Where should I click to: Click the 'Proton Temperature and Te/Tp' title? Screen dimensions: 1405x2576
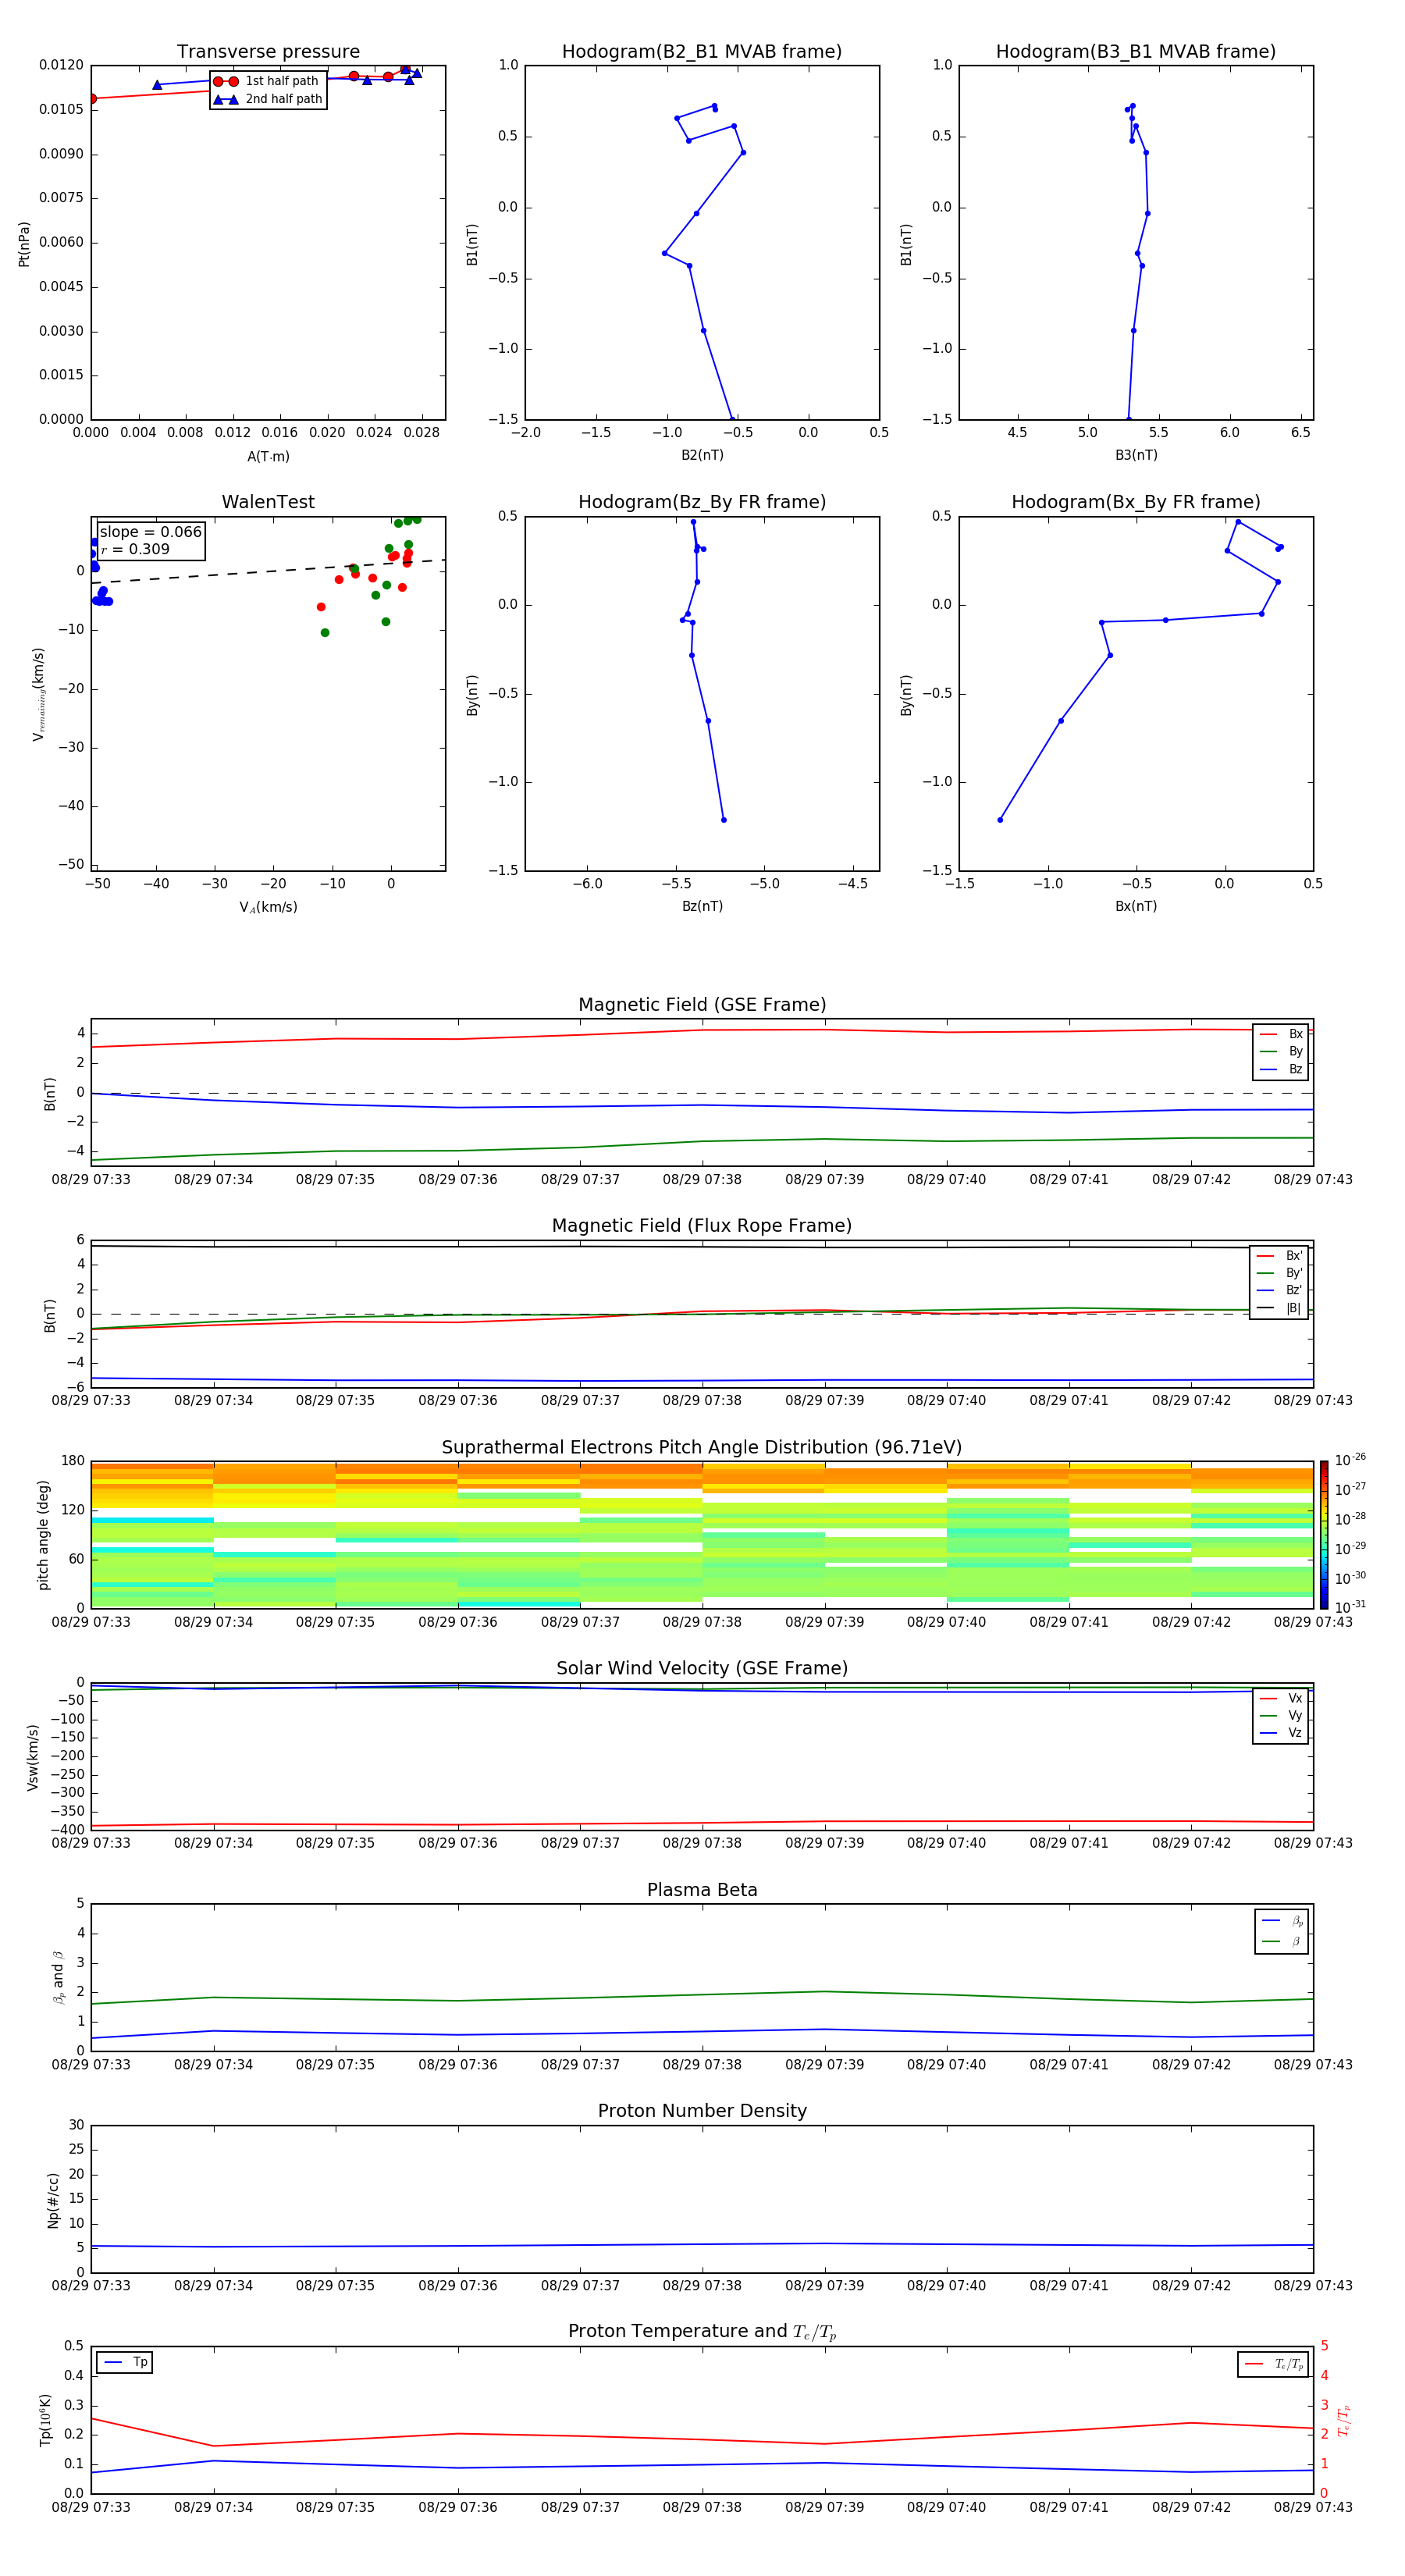click(702, 2332)
